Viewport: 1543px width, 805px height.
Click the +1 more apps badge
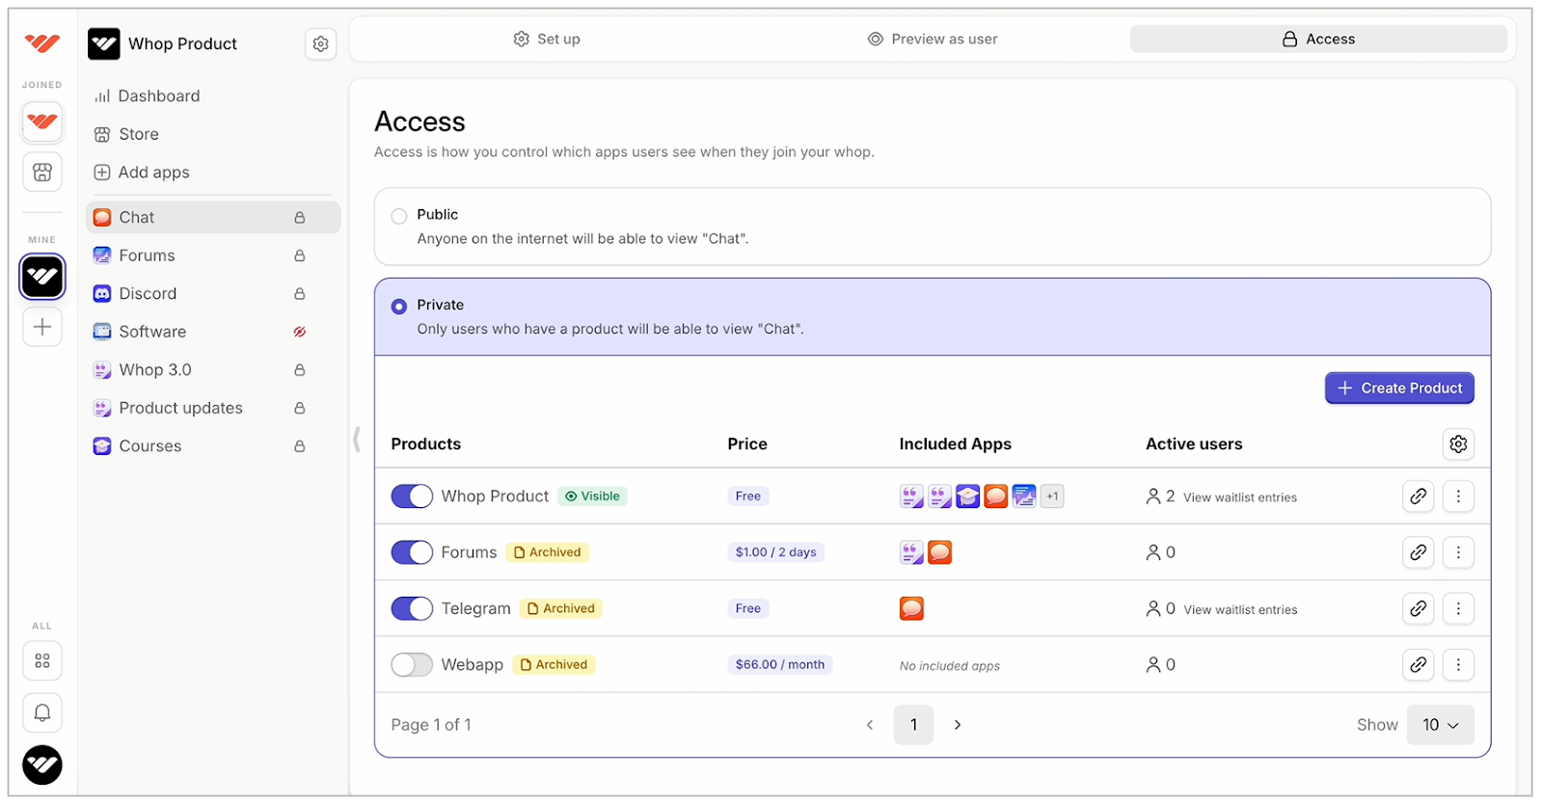(x=1052, y=496)
